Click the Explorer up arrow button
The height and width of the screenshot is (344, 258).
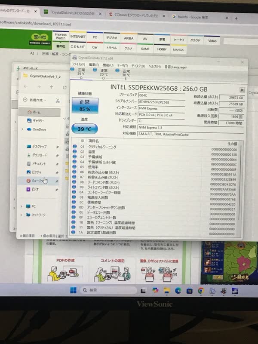[x=52, y=87]
